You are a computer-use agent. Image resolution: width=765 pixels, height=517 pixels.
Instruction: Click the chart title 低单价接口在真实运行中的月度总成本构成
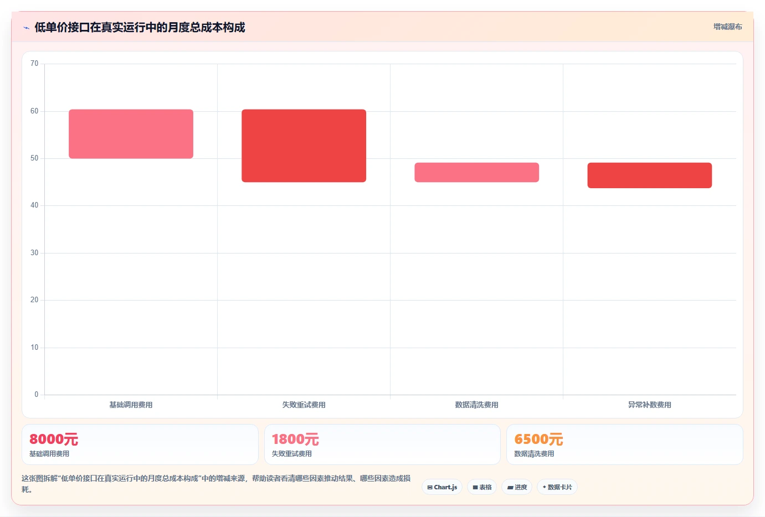click(140, 27)
